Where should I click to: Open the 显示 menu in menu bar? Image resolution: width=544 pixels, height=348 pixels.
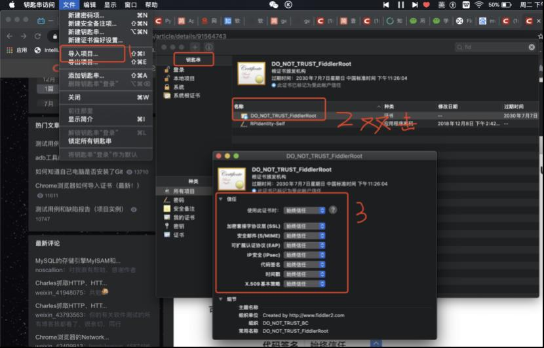pyautogui.click(x=110, y=5)
